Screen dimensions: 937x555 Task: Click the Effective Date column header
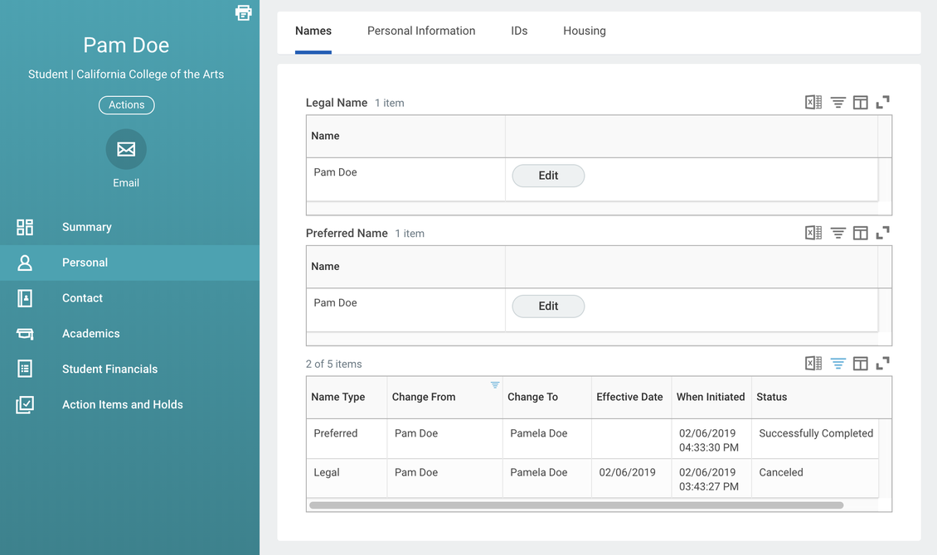(x=630, y=397)
